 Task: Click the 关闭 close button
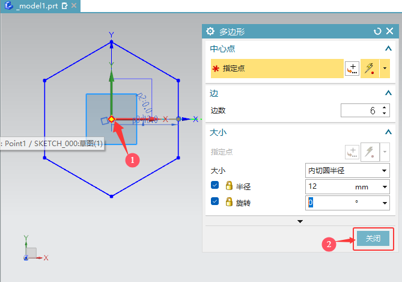click(x=373, y=239)
